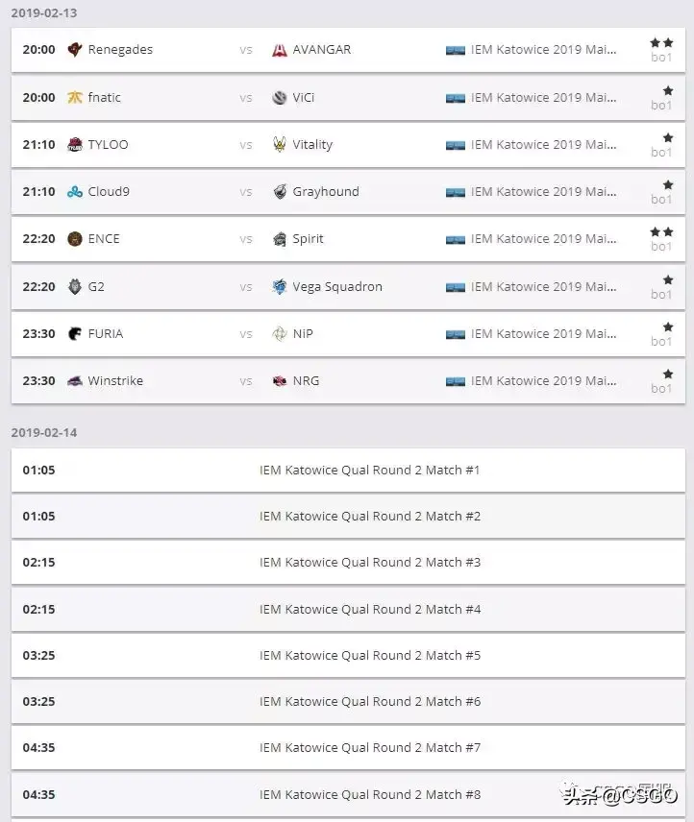
Task: Click the NRG team logo
Action: point(279,381)
